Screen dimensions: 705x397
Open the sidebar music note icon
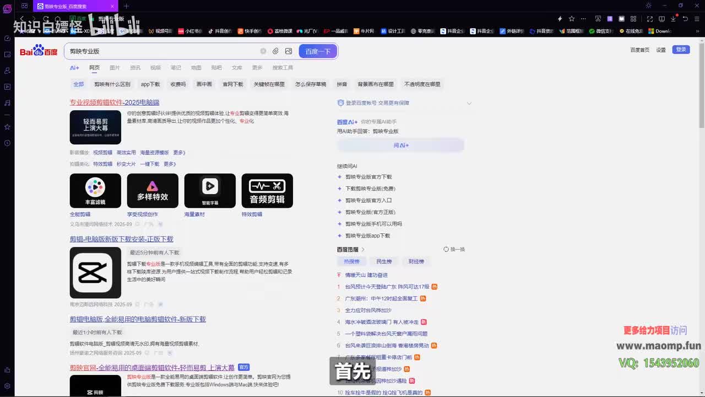tap(7, 103)
